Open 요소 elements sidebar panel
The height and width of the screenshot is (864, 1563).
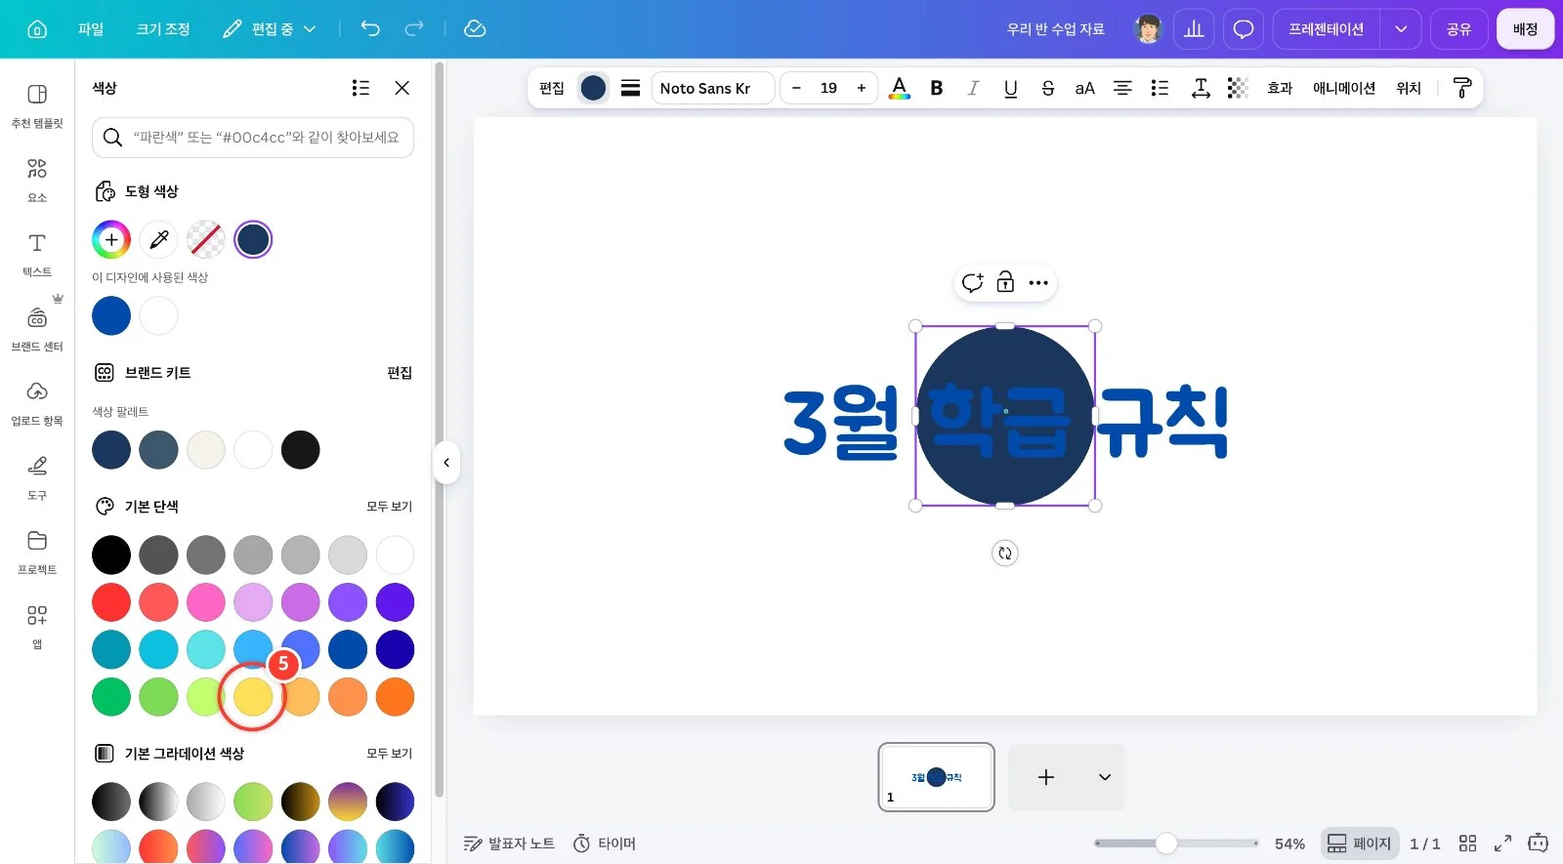click(x=37, y=181)
